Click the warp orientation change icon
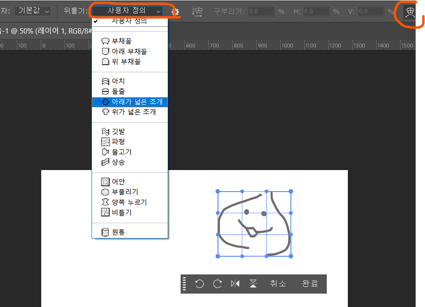This screenshot has width=425, height=307. coord(196,11)
